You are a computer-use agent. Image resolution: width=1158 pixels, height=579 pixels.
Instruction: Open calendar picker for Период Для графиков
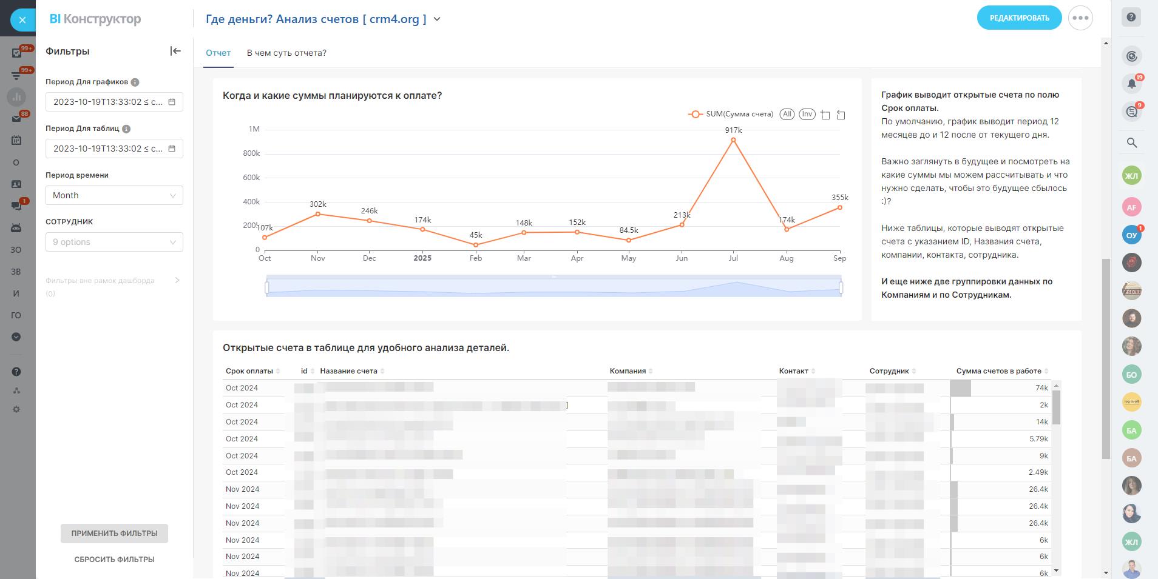click(172, 102)
